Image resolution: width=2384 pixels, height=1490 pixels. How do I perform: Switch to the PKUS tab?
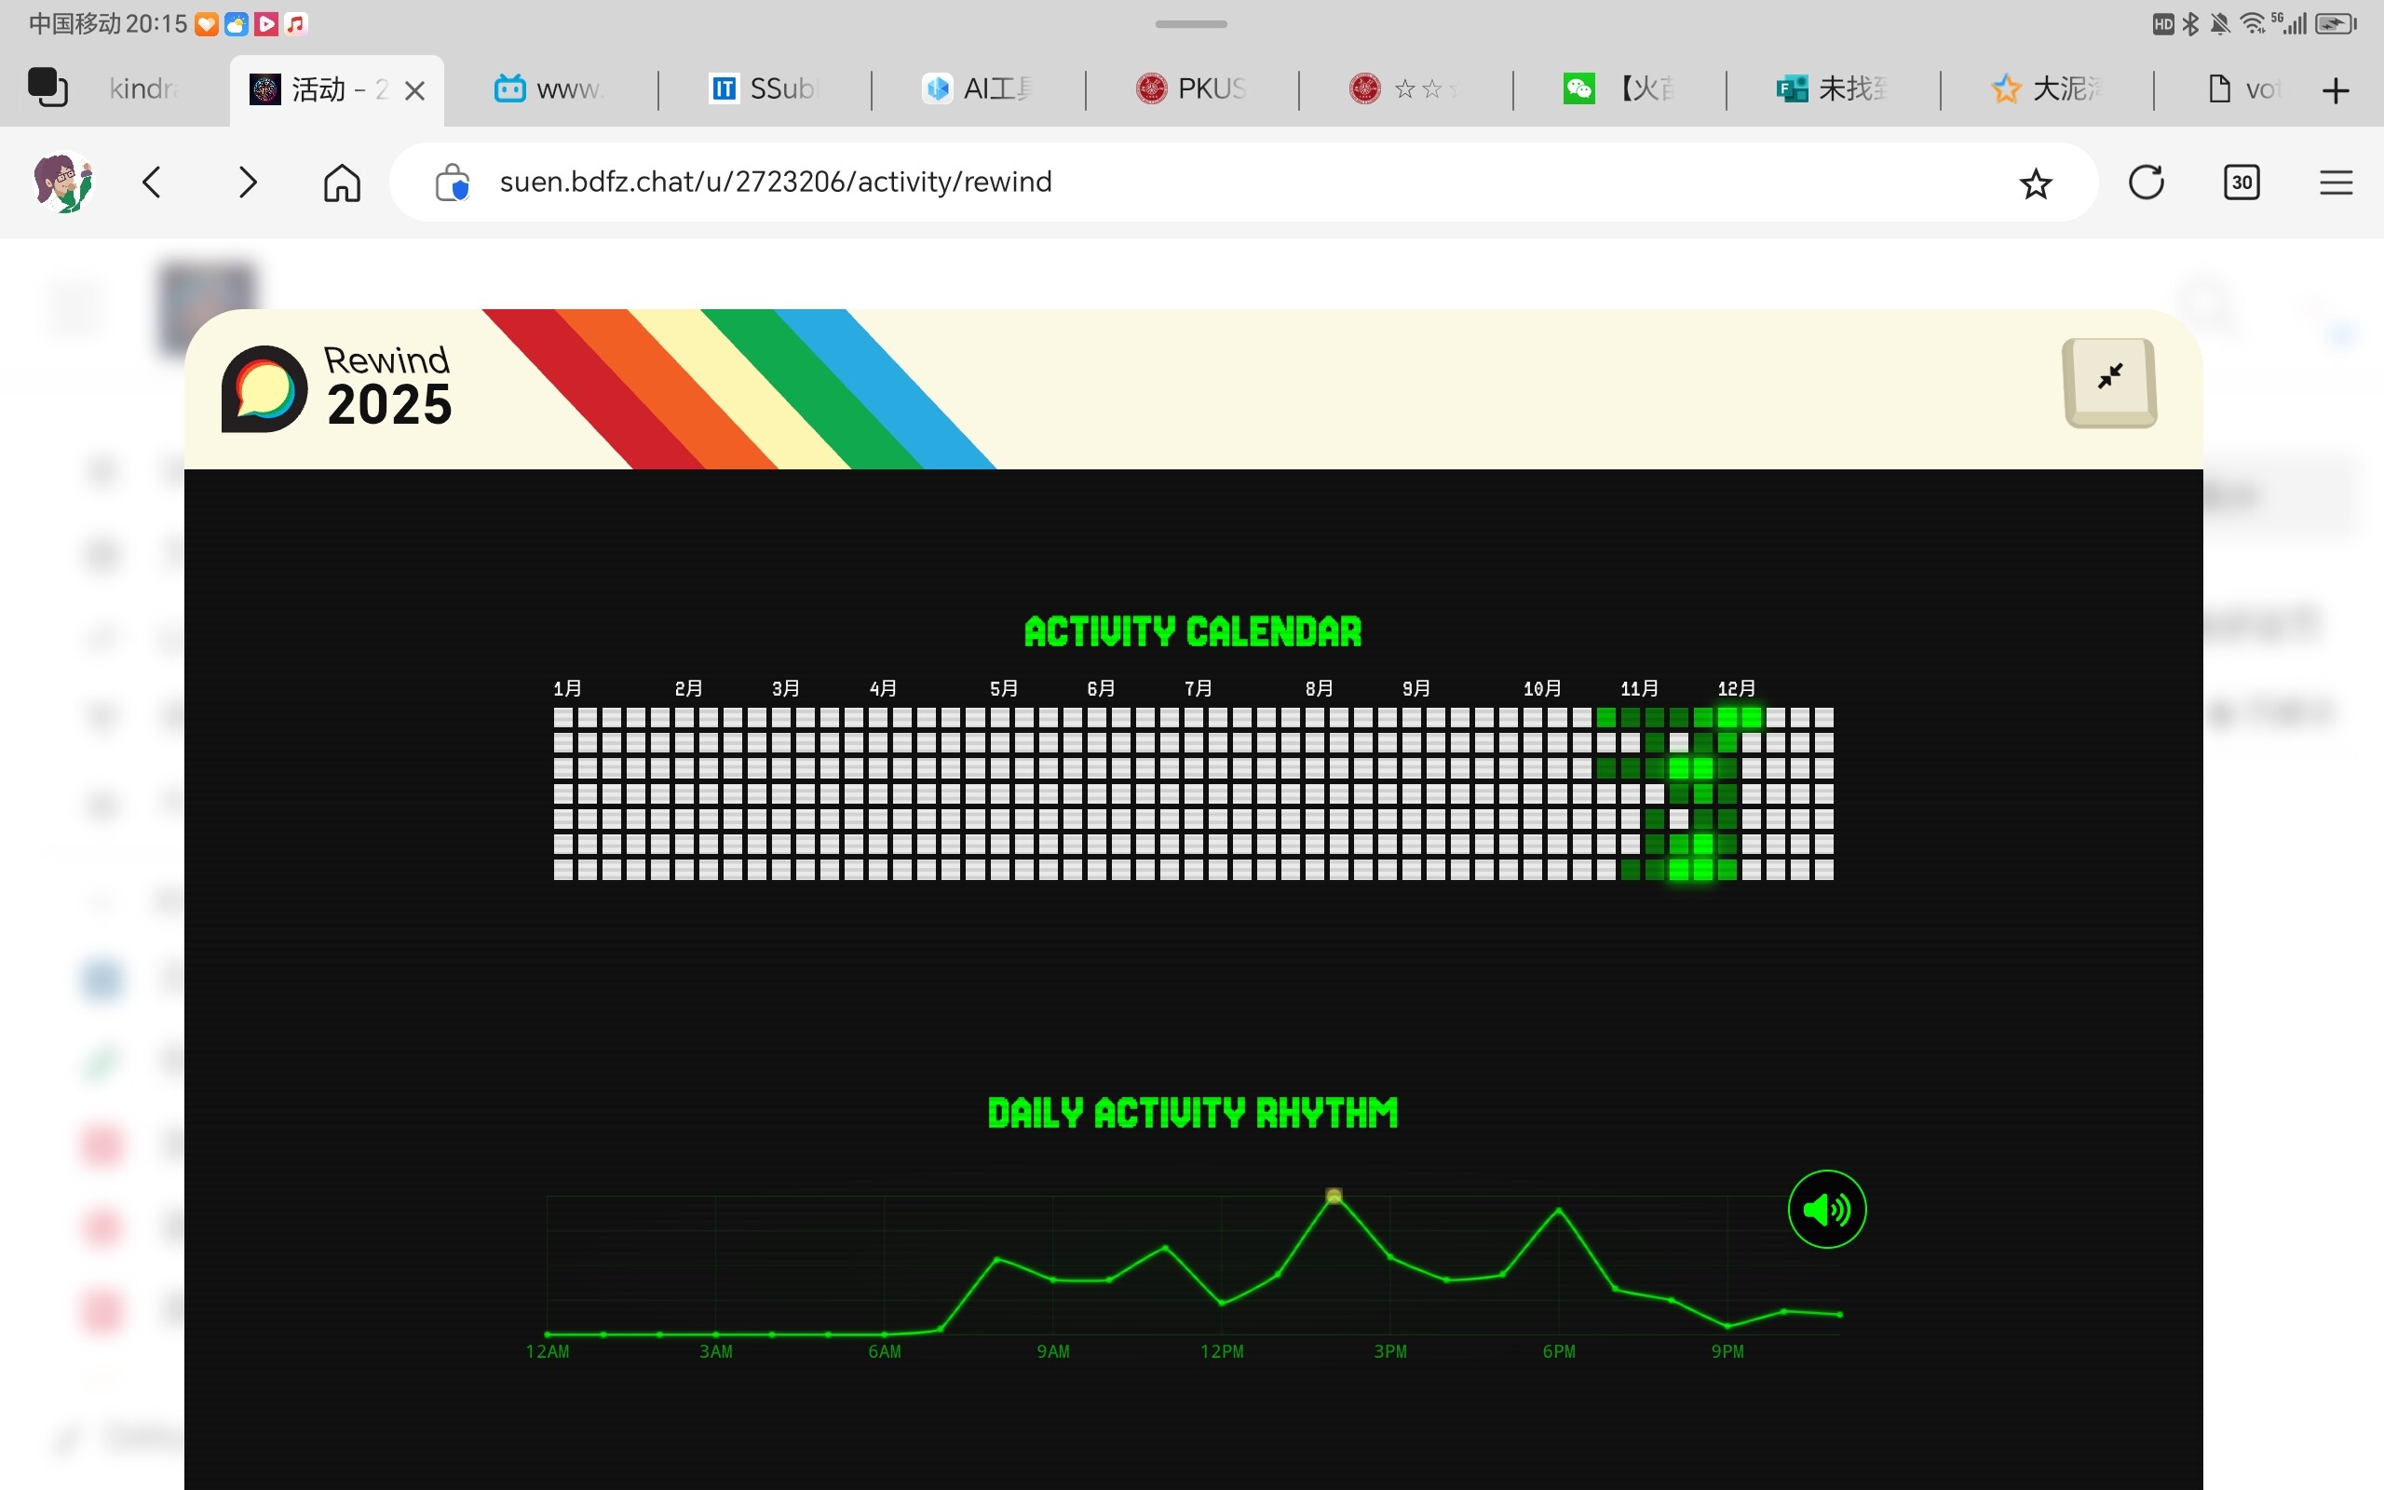coord(1193,88)
